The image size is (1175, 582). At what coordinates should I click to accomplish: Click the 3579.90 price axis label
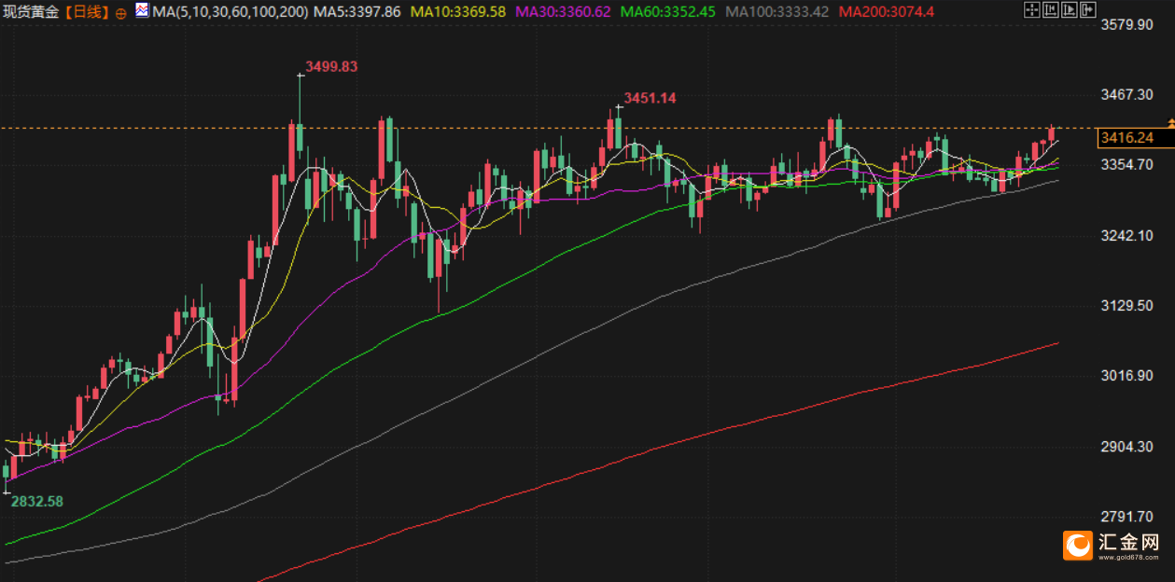click(1126, 24)
